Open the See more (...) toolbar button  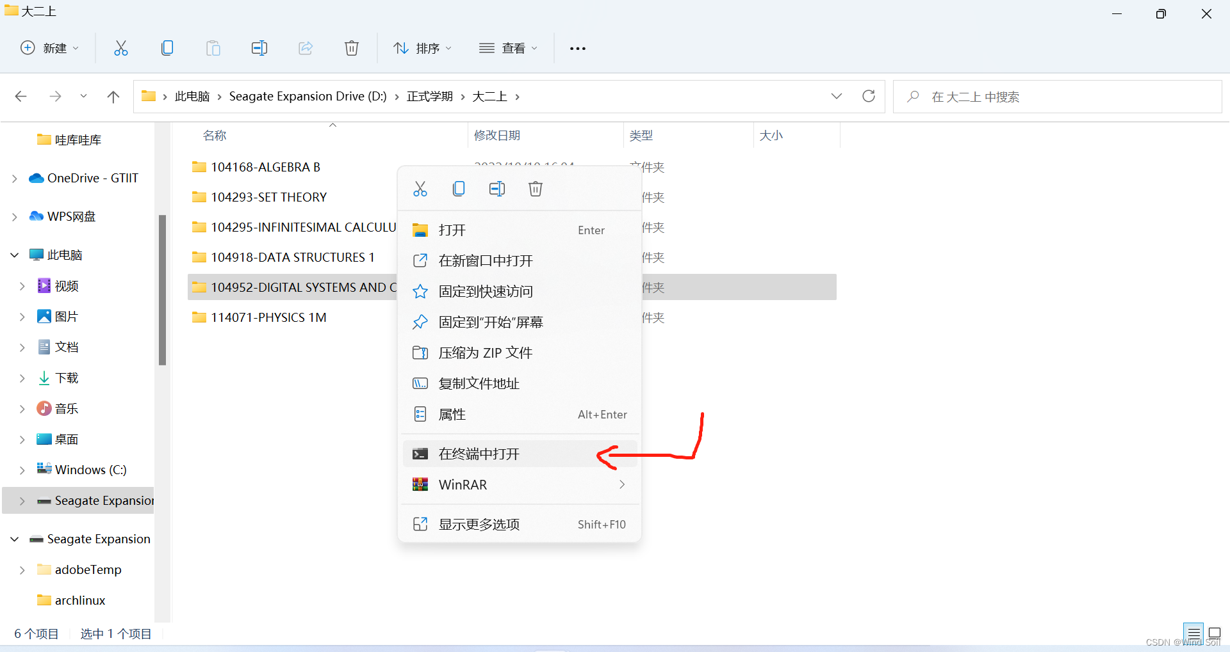click(x=577, y=48)
